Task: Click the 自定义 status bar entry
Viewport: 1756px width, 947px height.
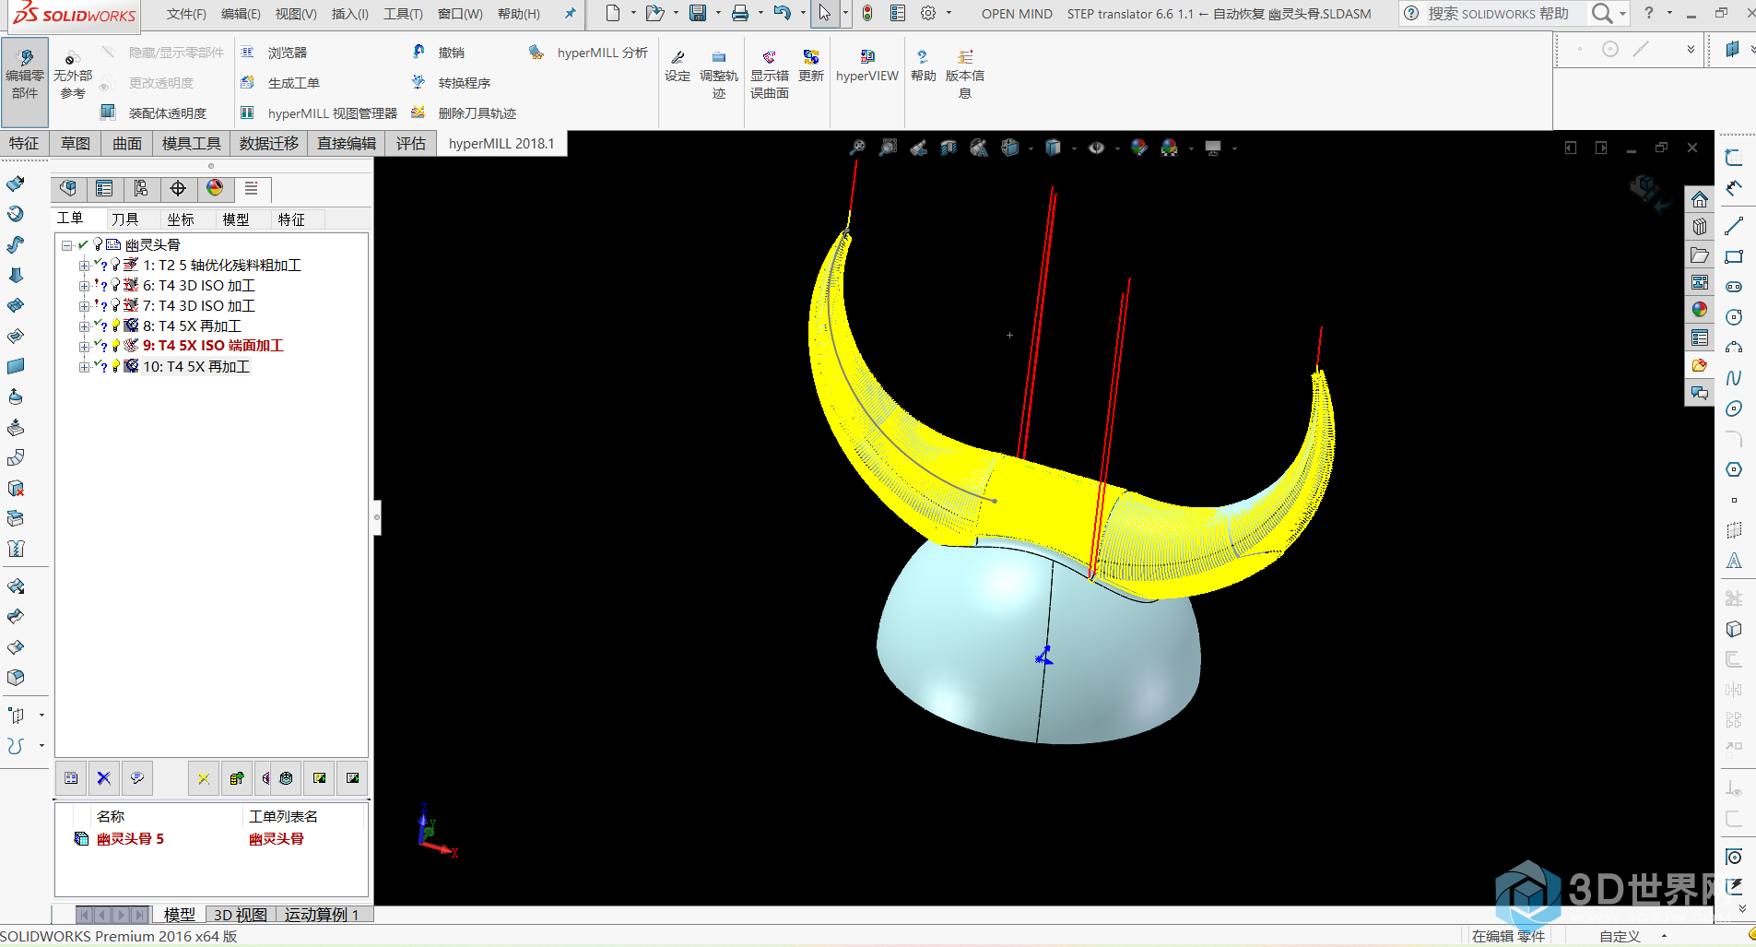Action: tap(1620, 936)
